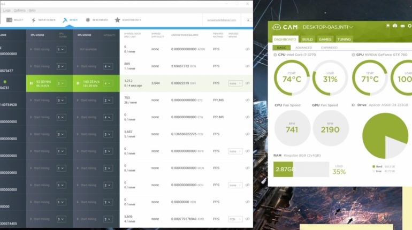Open Benchmark via its chip icon
The height and width of the screenshot is (230, 412).
click(x=88, y=20)
